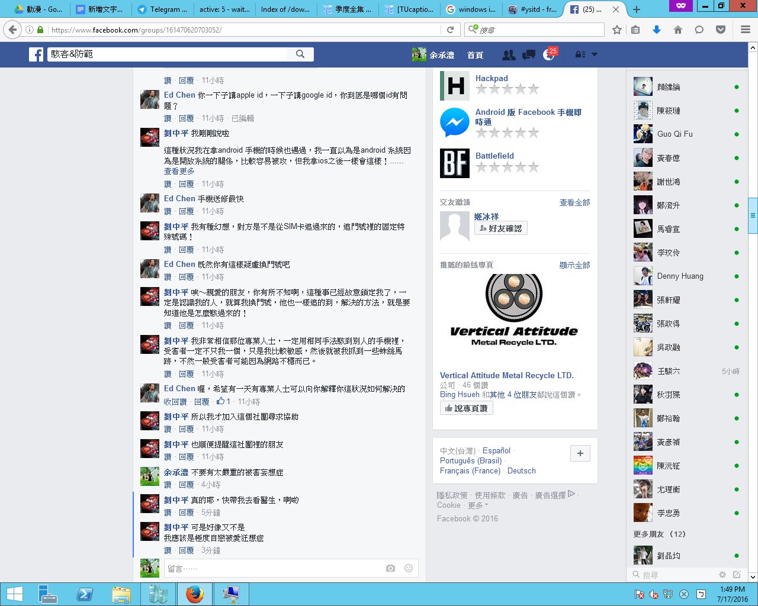Open chat with Guo Qi Fu
This screenshot has height=606, width=758.
(686, 134)
